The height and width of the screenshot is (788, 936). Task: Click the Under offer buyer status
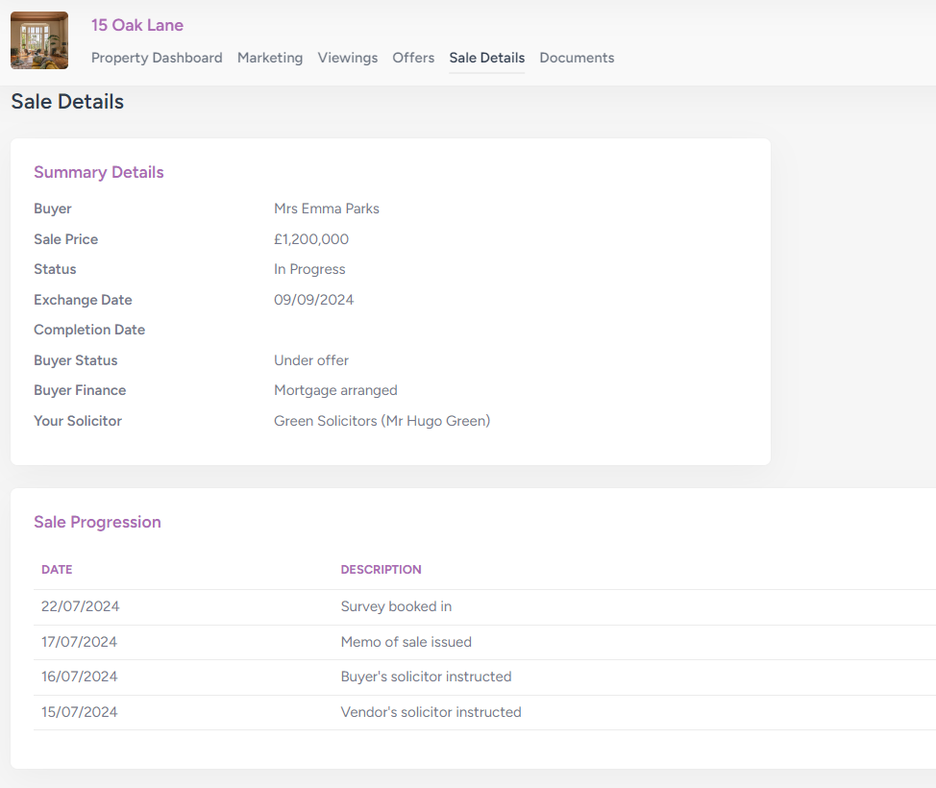click(x=310, y=360)
